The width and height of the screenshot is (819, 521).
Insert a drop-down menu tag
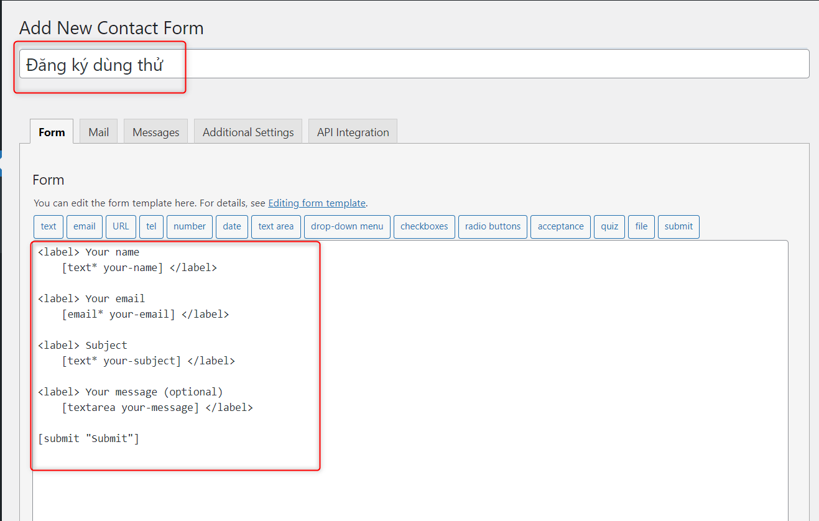pyautogui.click(x=347, y=226)
